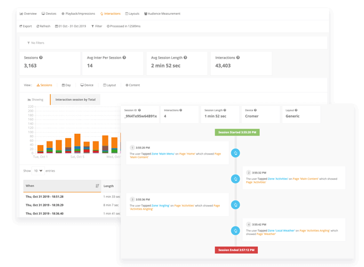
Task: Click the funnel icon beside Filter
Action: 92,26
